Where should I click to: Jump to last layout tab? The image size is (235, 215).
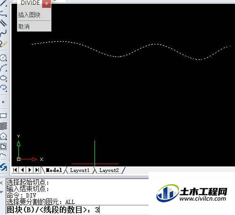(x=37, y=170)
